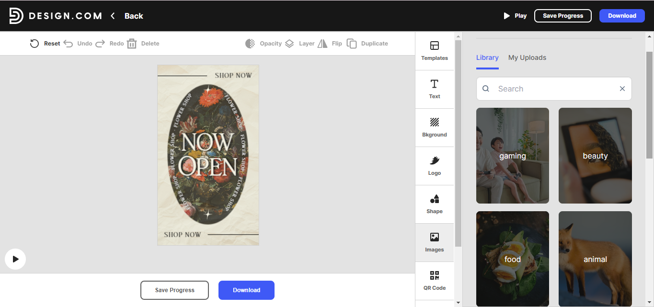Image resolution: width=654 pixels, height=307 pixels.
Task: Open the Layer ordering option
Action: [x=299, y=44]
